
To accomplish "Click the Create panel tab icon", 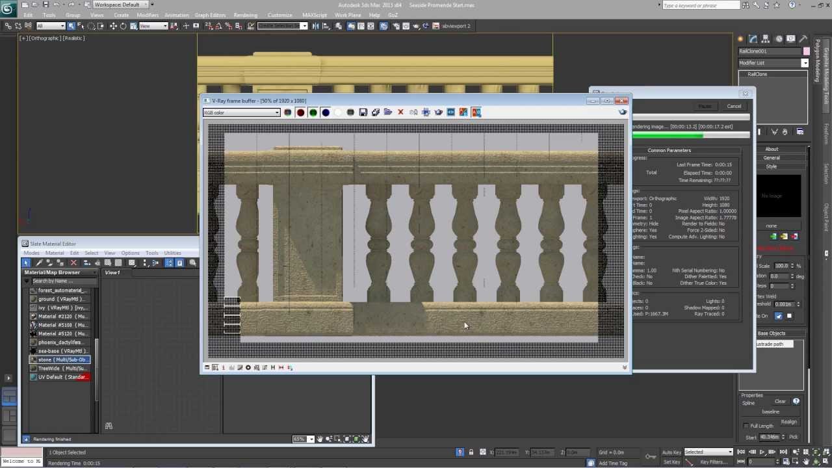I will (742, 39).
